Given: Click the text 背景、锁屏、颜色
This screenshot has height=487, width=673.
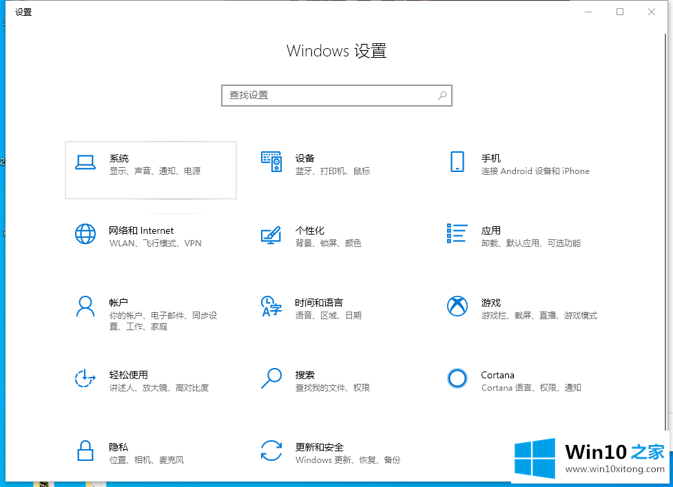Looking at the screenshot, I should click(329, 243).
